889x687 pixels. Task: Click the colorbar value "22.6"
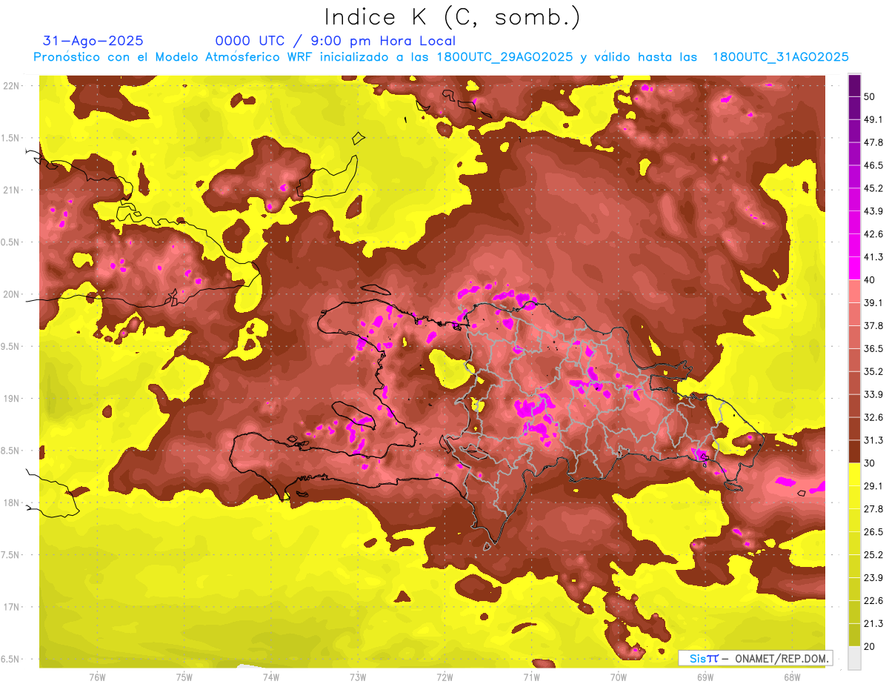click(x=874, y=601)
